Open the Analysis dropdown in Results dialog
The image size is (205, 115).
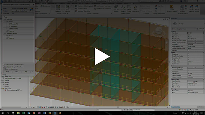tap(20, 11)
